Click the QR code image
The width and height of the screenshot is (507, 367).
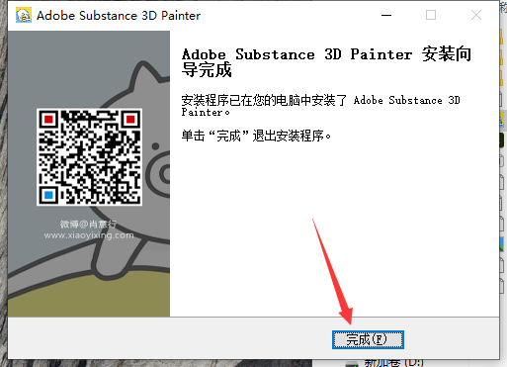(89, 157)
